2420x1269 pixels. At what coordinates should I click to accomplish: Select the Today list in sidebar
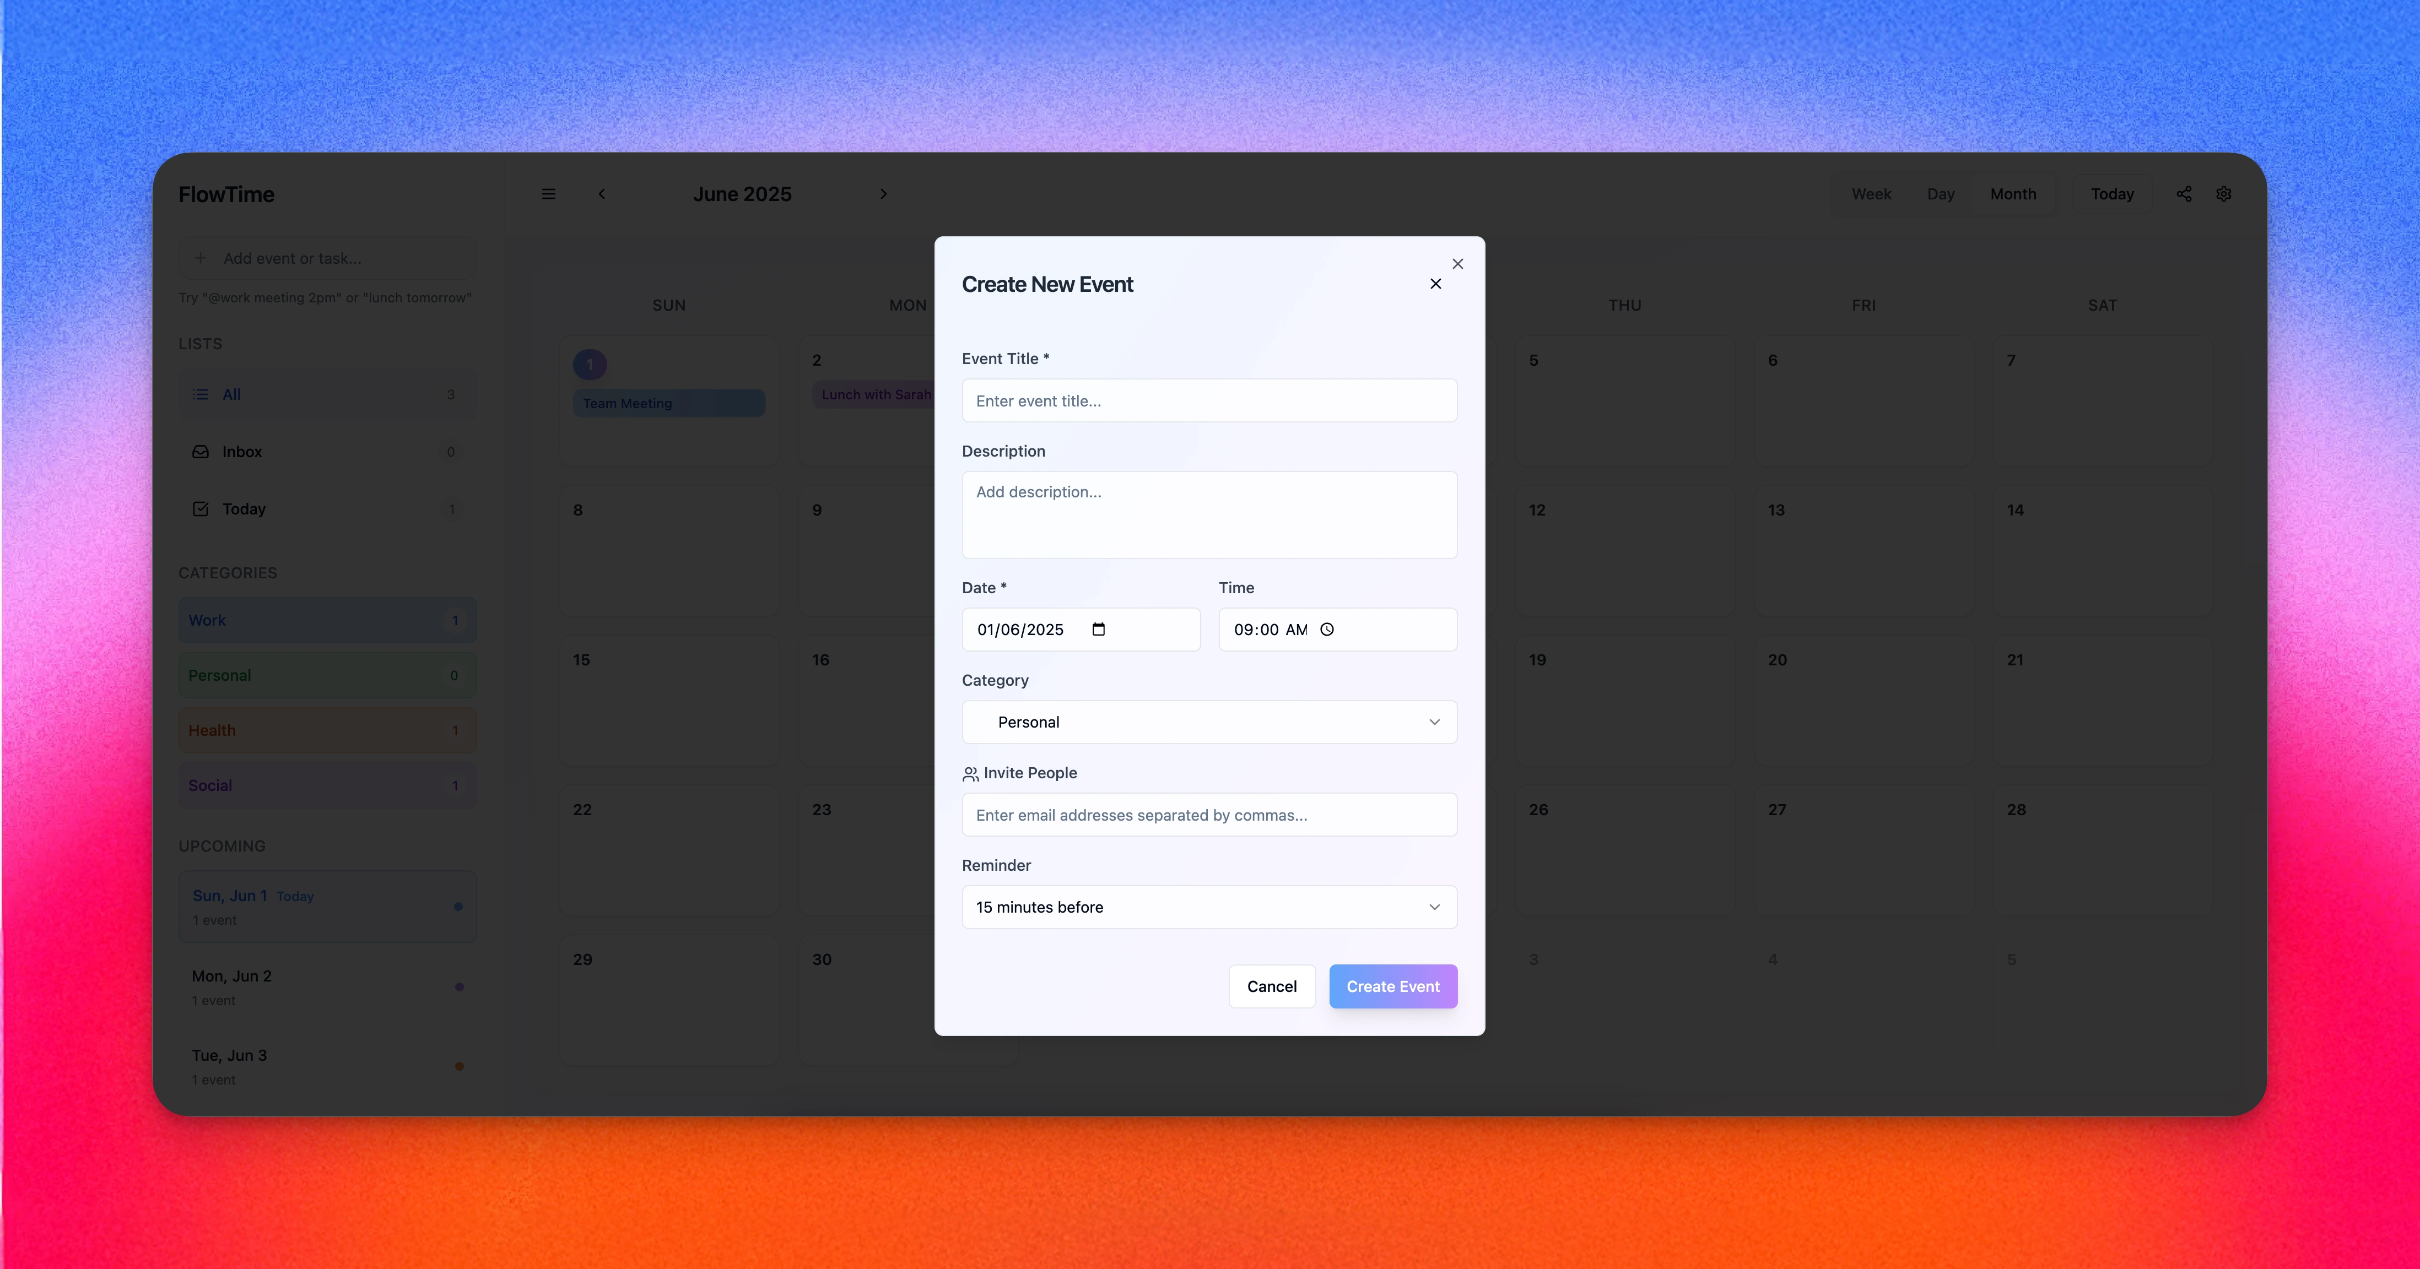327,509
